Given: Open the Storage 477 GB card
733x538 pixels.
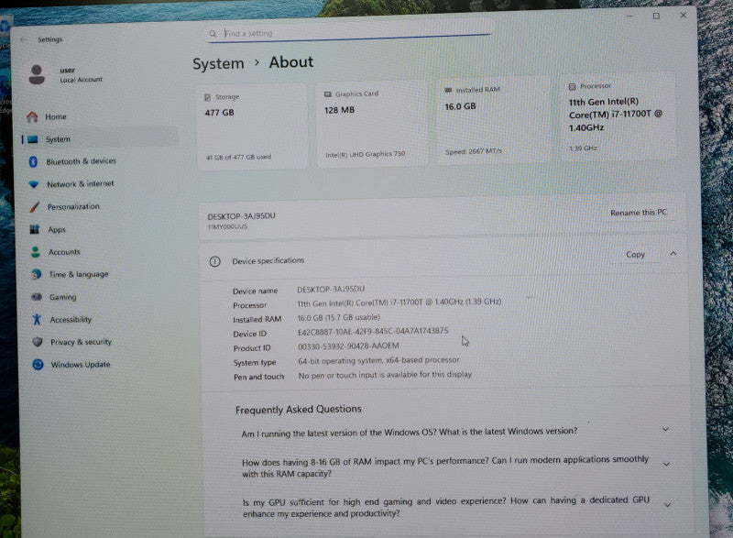Looking at the screenshot, I should (252, 126).
